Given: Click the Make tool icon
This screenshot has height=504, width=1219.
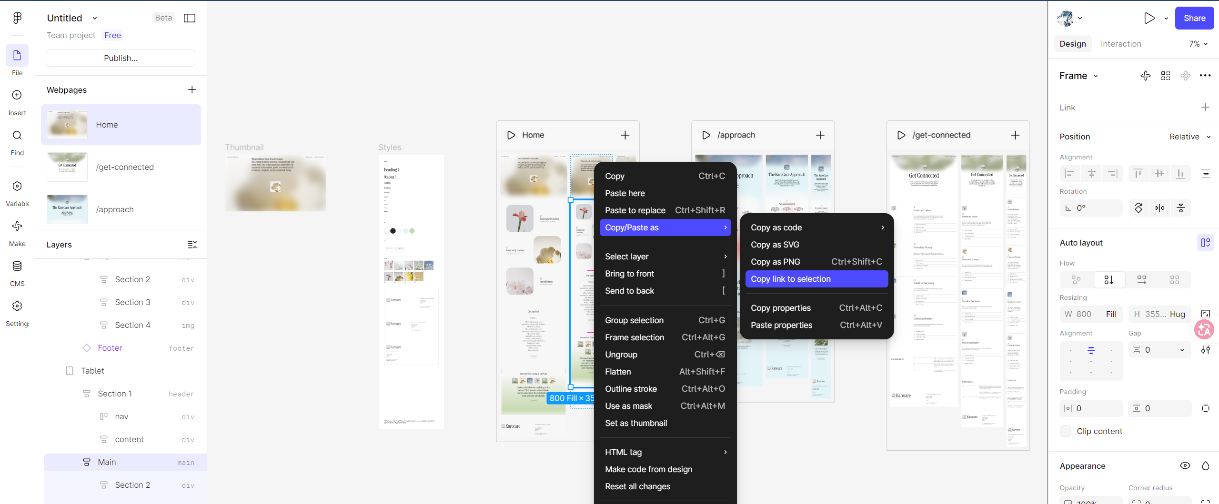Looking at the screenshot, I should [x=17, y=227].
